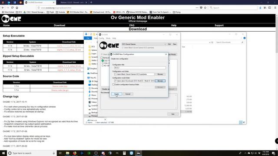The height and width of the screenshot is (156, 278).
Task: Open Videos folder in Explorer sidebar
Action: (93, 102)
